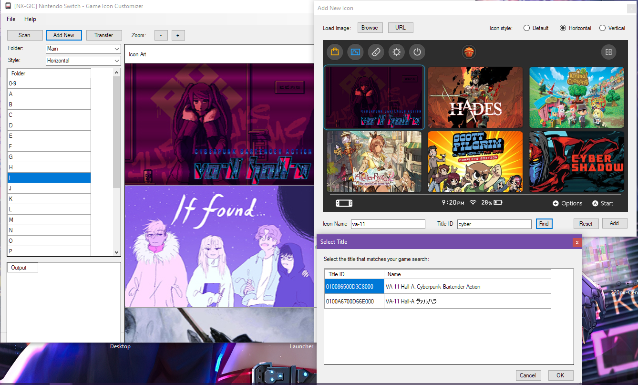Select folder row A
The image size is (638, 385).
tap(49, 94)
